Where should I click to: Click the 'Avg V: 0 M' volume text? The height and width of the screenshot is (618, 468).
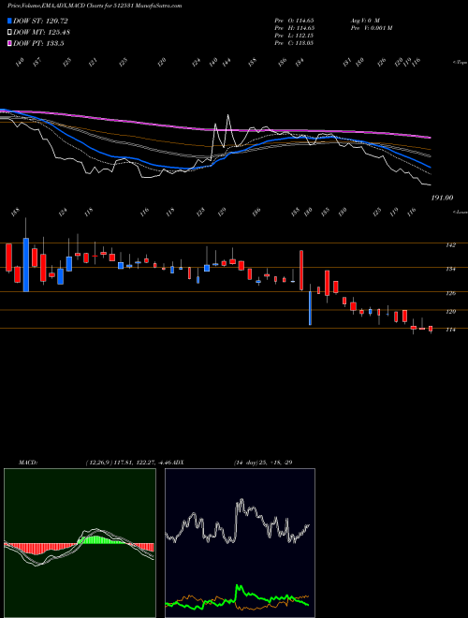click(364, 20)
